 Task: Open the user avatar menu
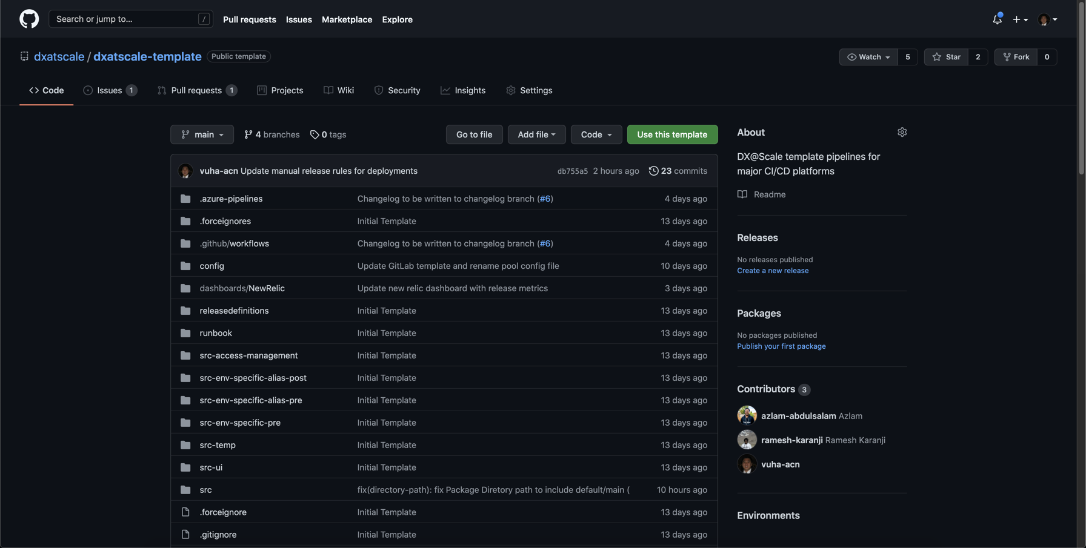tap(1047, 19)
